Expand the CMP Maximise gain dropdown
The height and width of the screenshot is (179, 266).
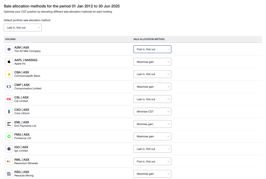tap(152, 87)
